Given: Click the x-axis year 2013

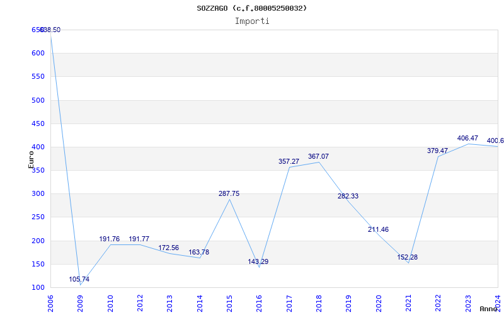Looking at the screenshot, I should point(169,303).
